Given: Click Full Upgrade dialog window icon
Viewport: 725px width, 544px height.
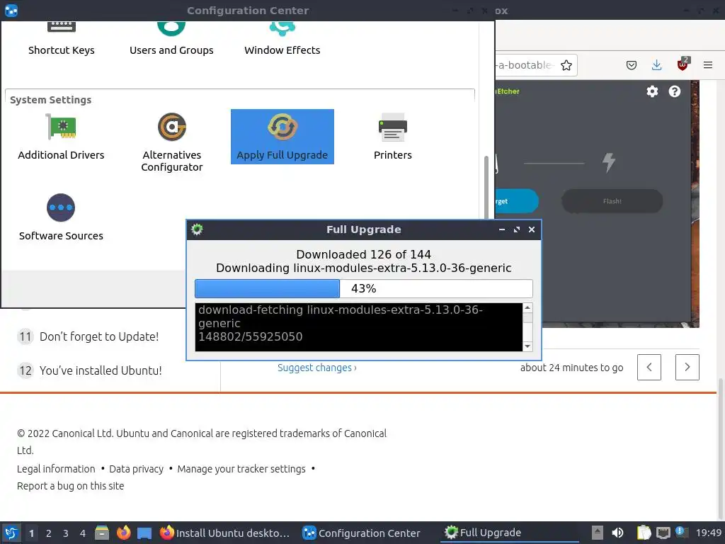Looking at the screenshot, I should coord(197,229).
